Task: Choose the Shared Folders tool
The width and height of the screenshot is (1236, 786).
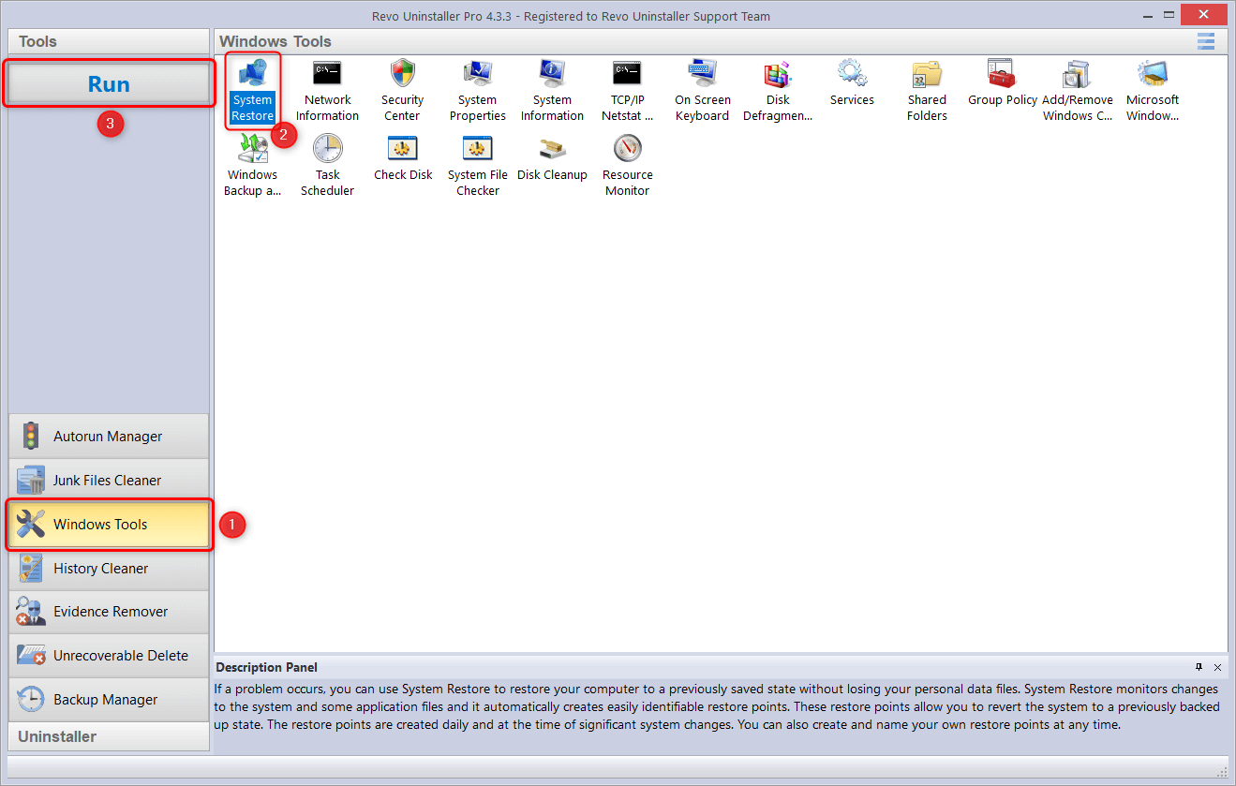Action: click(927, 91)
